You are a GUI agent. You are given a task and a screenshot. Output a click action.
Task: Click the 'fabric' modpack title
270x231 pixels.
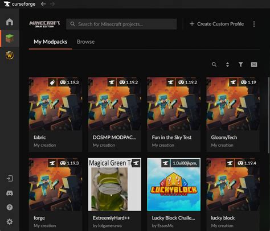click(x=39, y=137)
